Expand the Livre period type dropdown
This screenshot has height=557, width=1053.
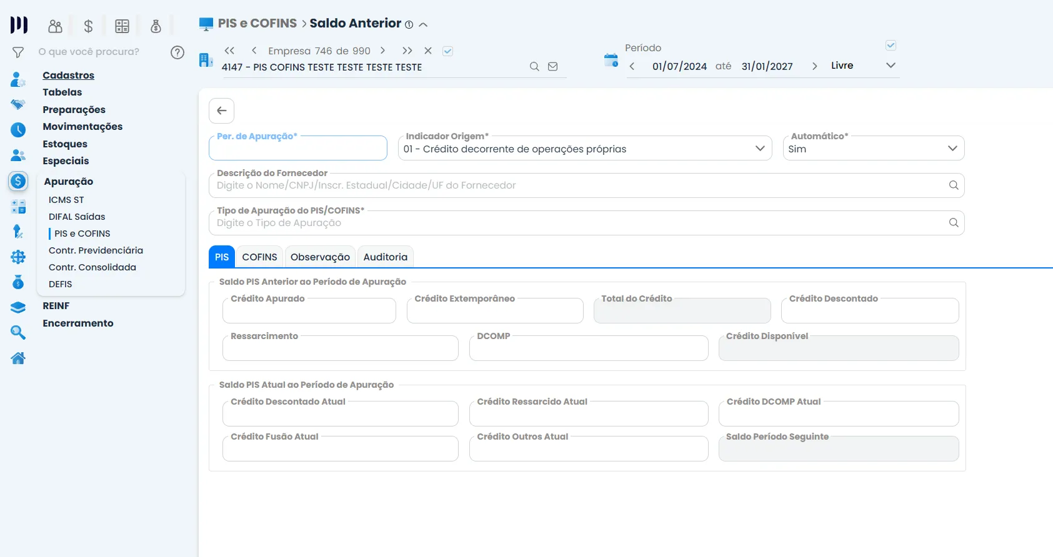coord(891,66)
